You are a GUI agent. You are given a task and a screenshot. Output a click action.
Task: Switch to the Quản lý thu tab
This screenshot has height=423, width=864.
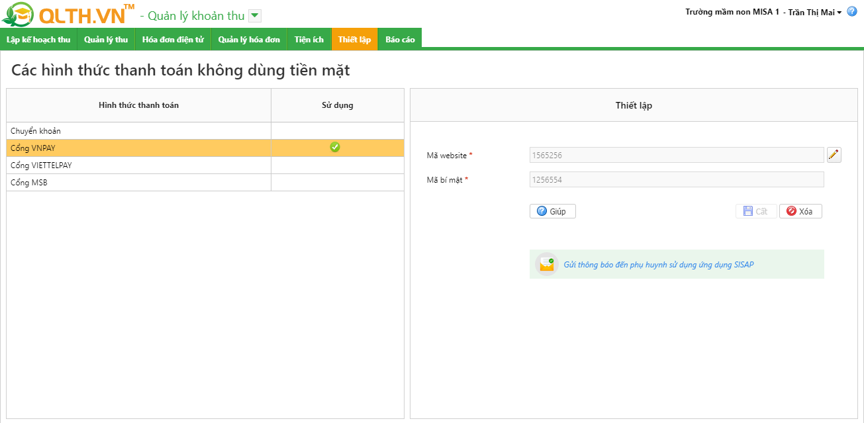106,40
